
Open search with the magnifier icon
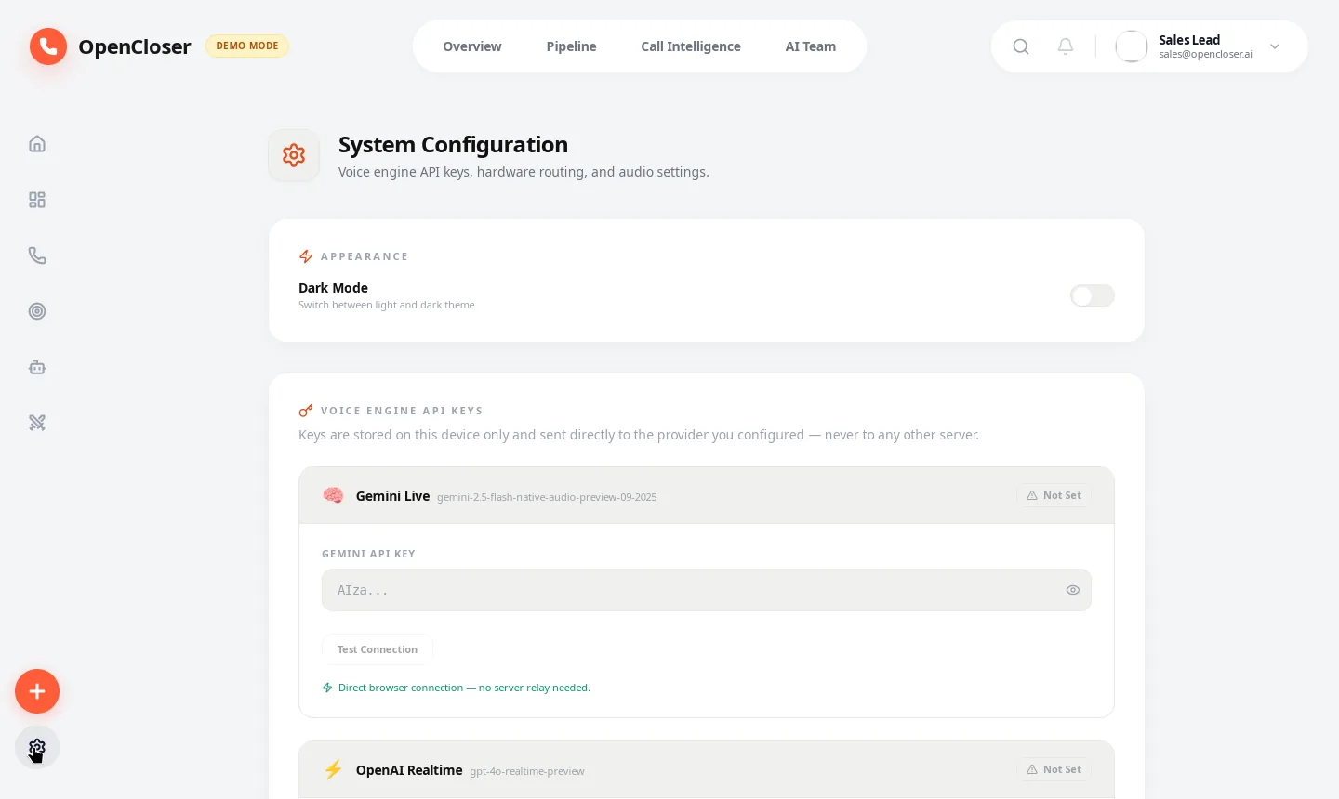[x=1021, y=46]
